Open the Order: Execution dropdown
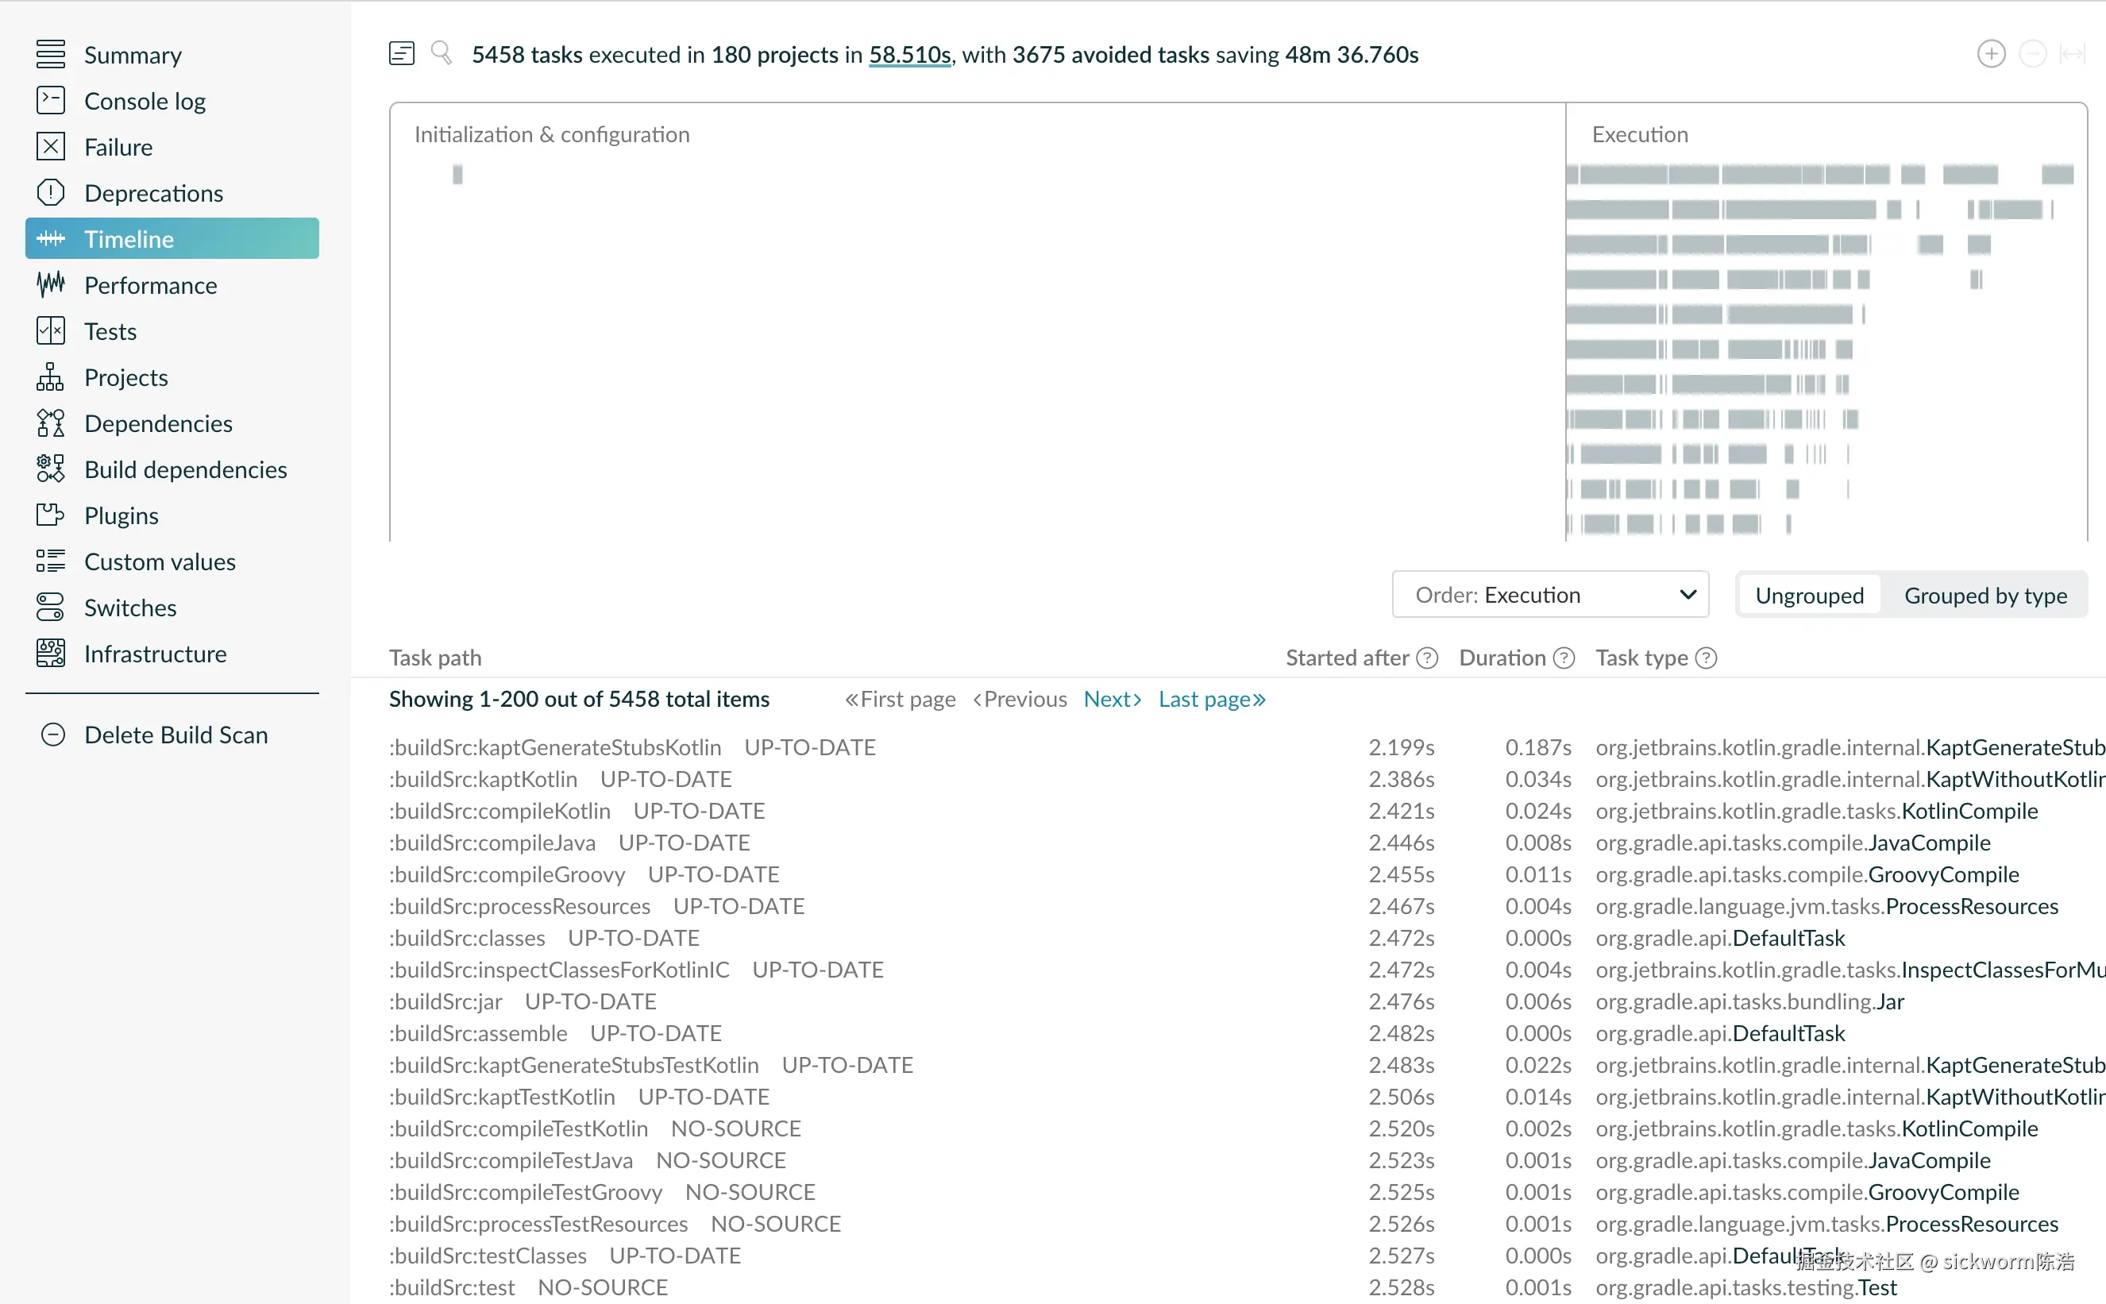This screenshot has width=2106, height=1304. pos(1550,595)
